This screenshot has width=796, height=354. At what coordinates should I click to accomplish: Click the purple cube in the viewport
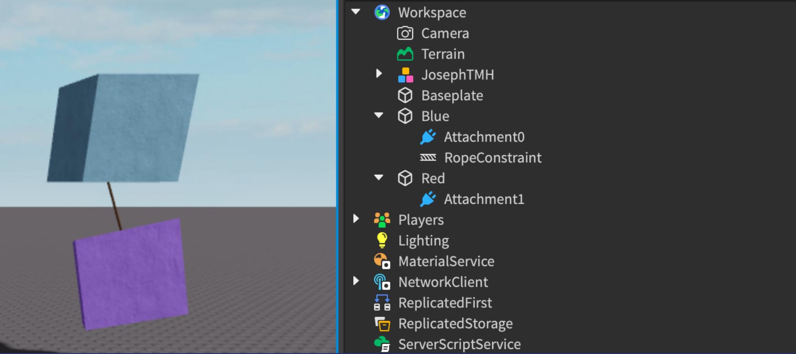tap(132, 274)
